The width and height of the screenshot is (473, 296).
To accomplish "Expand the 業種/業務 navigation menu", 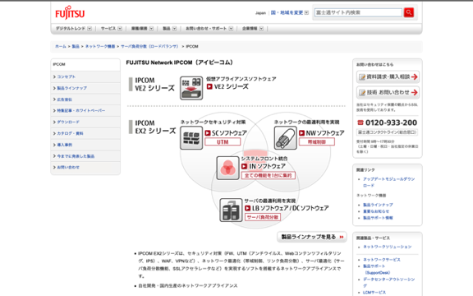I will point(142,29).
